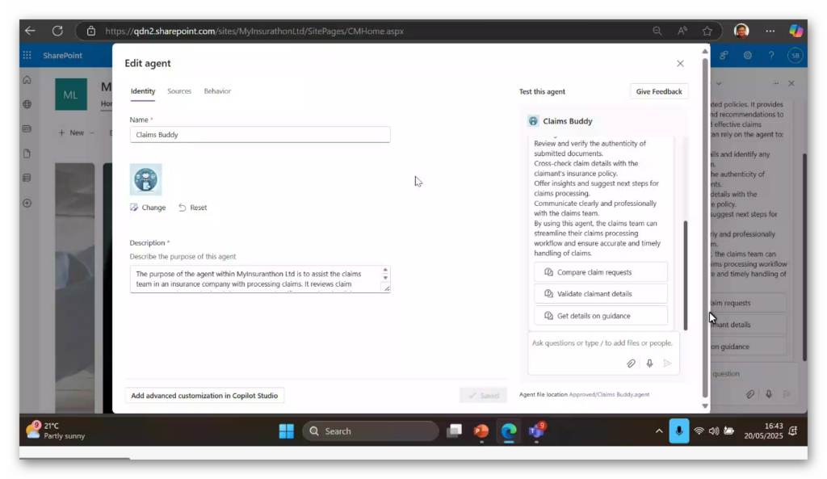Image resolution: width=827 pixels, height=479 pixels.
Task: Reset the agent icon
Action: [192, 208]
